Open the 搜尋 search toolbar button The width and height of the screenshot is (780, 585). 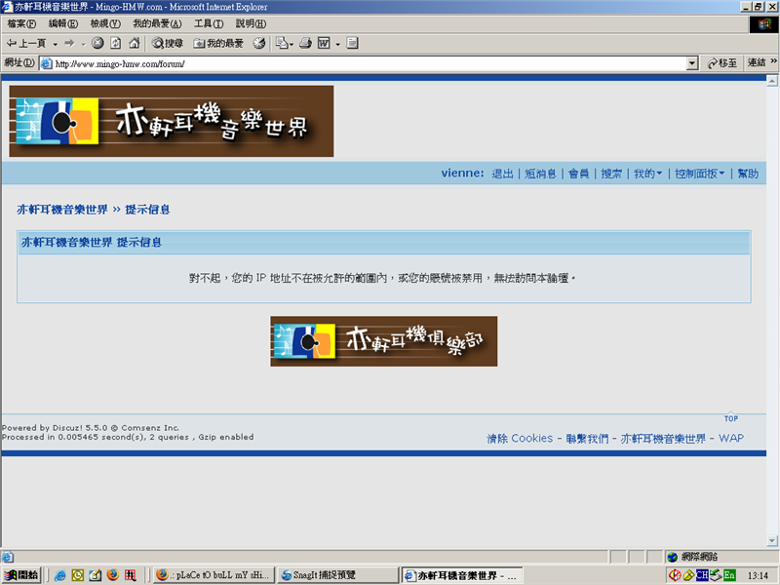(167, 43)
